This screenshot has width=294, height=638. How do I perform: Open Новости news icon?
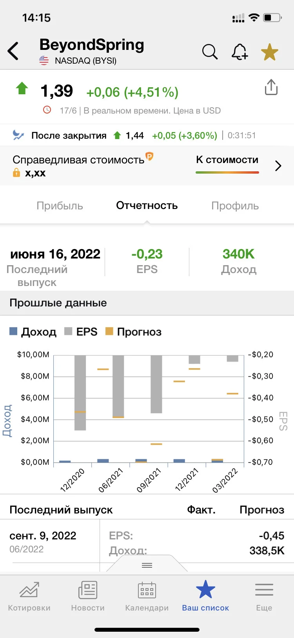tap(88, 596)
